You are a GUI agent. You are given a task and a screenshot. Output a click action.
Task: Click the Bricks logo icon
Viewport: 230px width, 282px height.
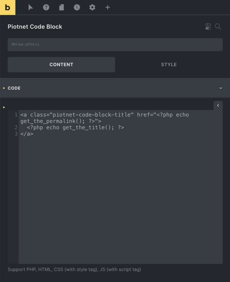[7, 7]
